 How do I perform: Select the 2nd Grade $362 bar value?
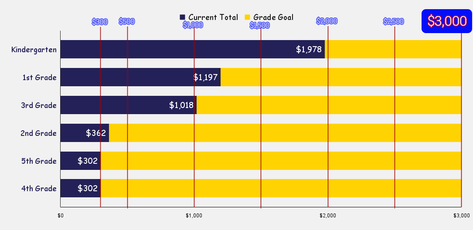pyautogui.click(x=96, y=133)
